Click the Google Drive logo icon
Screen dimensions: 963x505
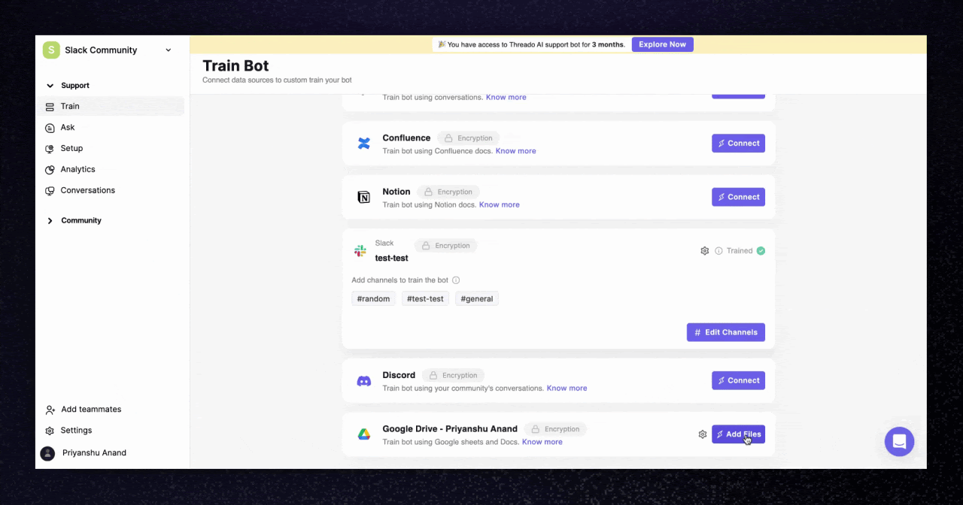[364, 434]
